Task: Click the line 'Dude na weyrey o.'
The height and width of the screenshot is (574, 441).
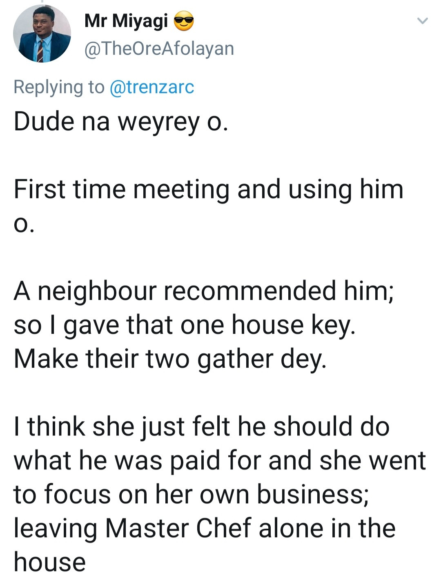Action: tap(120, 122)
